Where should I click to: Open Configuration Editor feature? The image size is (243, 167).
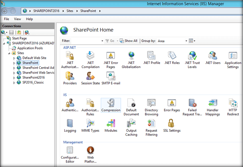(x=70, y=154)
